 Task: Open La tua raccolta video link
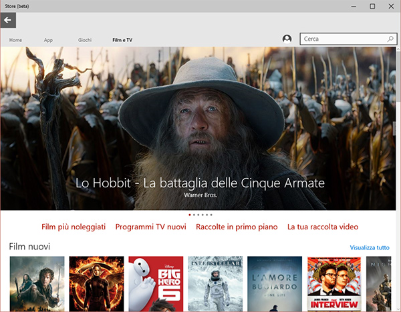coord(323,227)
